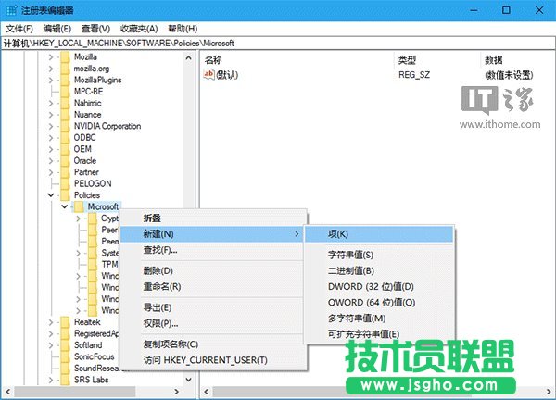Click the MozillaPlugins folder icon
The height and width of the screenshot is (400, 556).
65,80
